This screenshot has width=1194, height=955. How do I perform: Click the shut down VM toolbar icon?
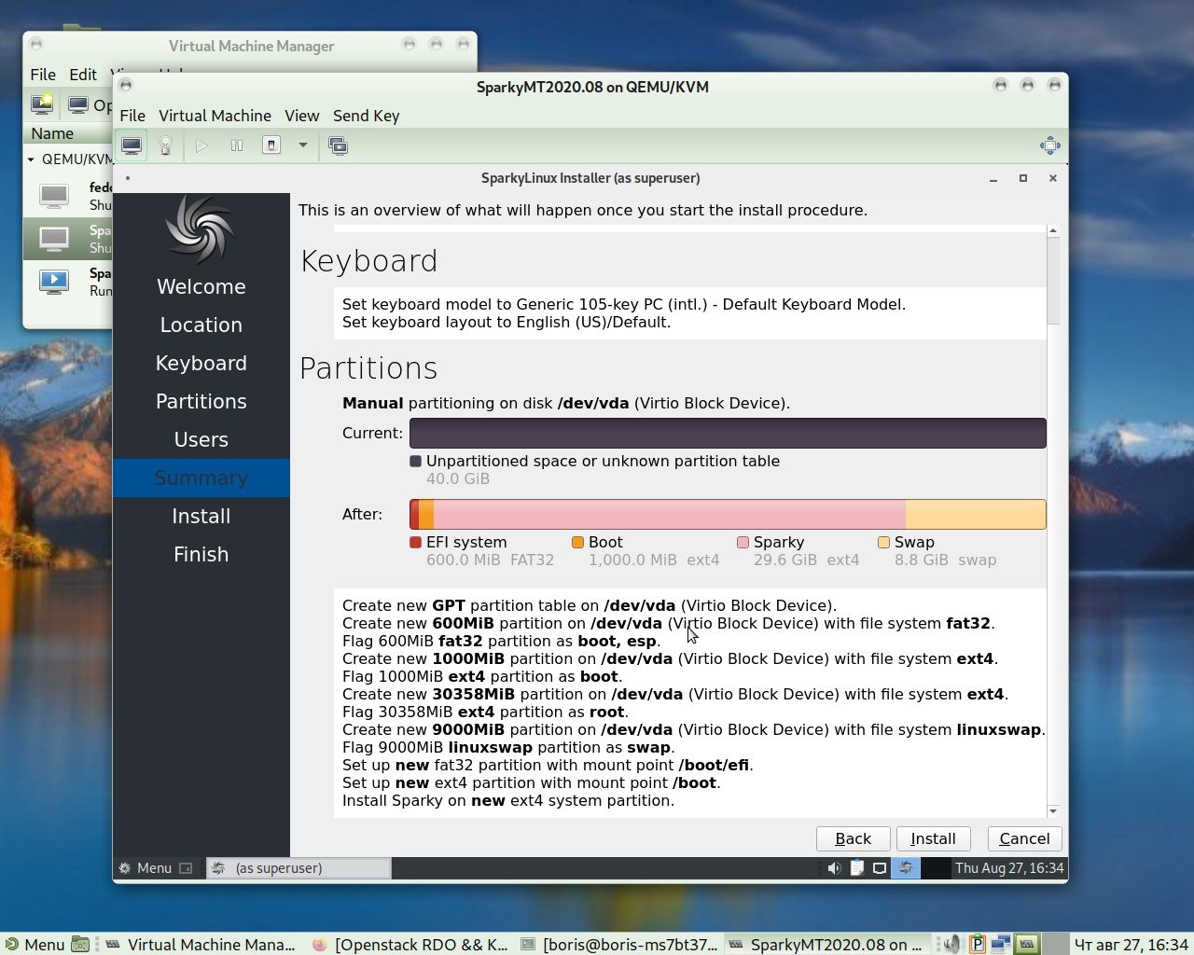click(x=271, y=145)
